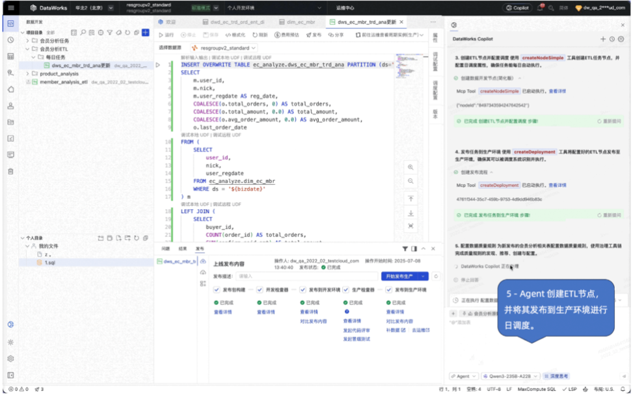
Task: Open the hamburger menu next to DataWorks
Action: pos(11,8)
